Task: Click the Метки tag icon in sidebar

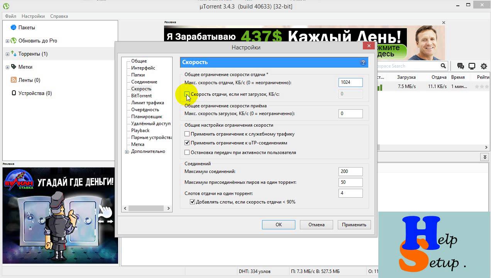Action: click(14, 67)
